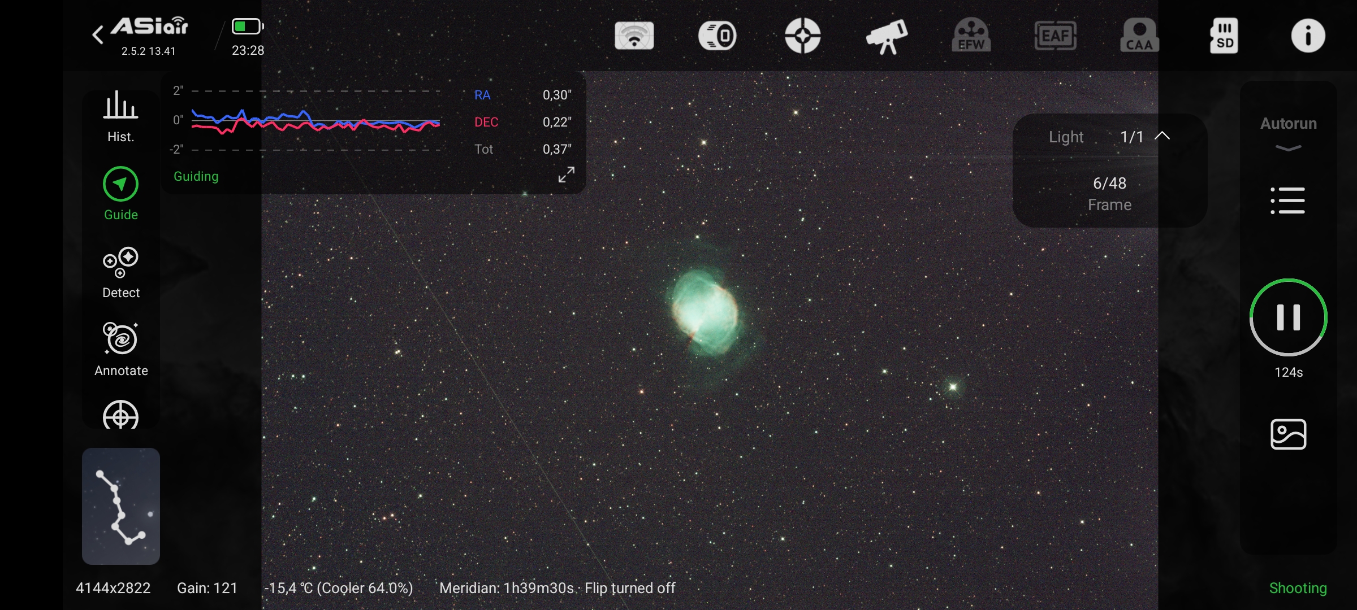Pause the shooting sequence
The width and height of the screenshot is (1357, 610).
1288,317
